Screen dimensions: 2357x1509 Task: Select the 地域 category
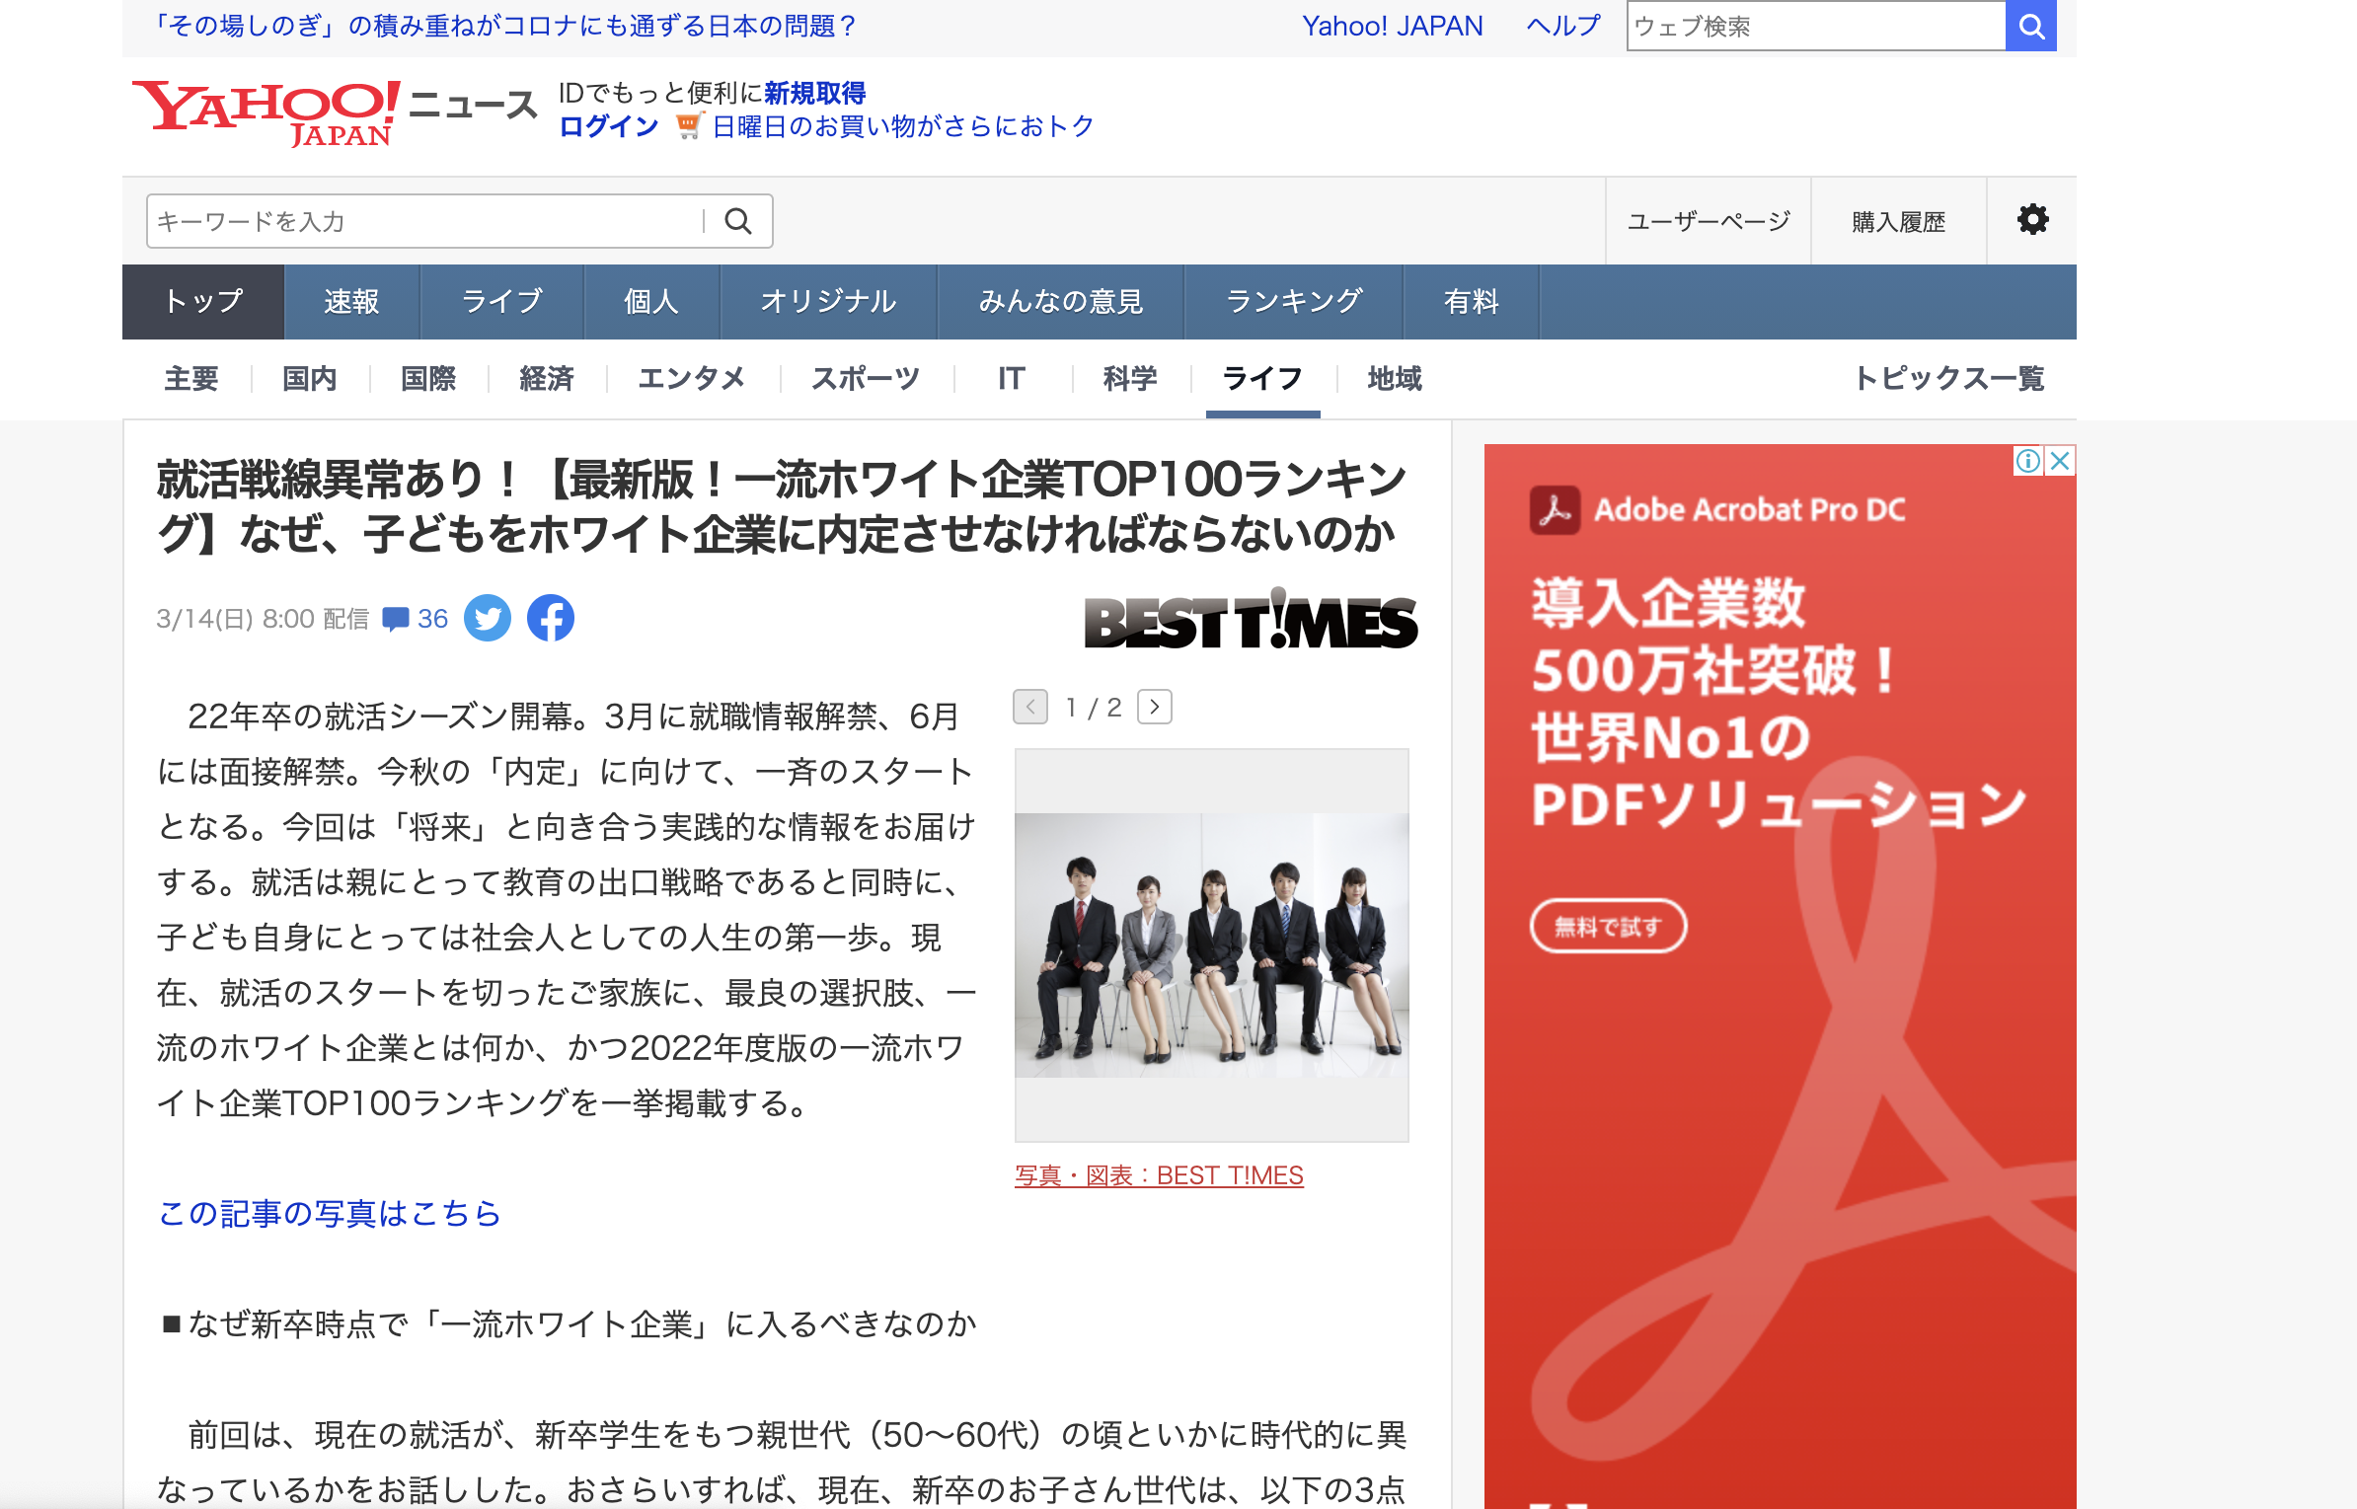(x=1395, y=378)
